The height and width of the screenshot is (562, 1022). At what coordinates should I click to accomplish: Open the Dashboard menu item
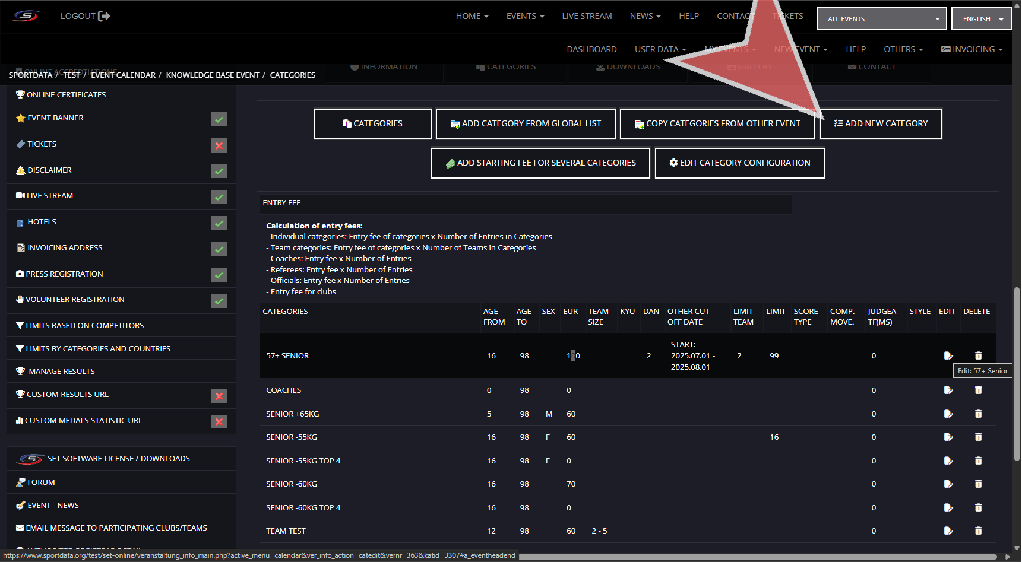pyautogui.click(x=591, y=49)
